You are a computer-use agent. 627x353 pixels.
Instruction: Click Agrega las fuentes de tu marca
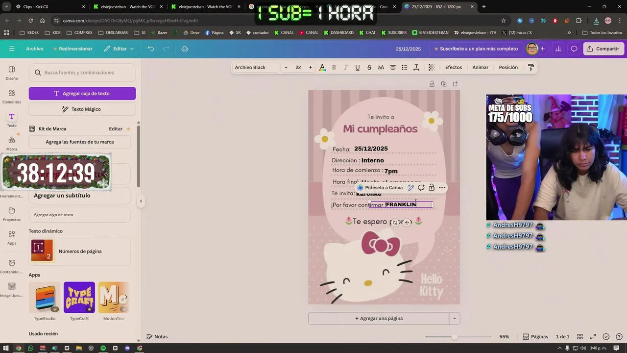pyautogui.click(x=80, y=142)
